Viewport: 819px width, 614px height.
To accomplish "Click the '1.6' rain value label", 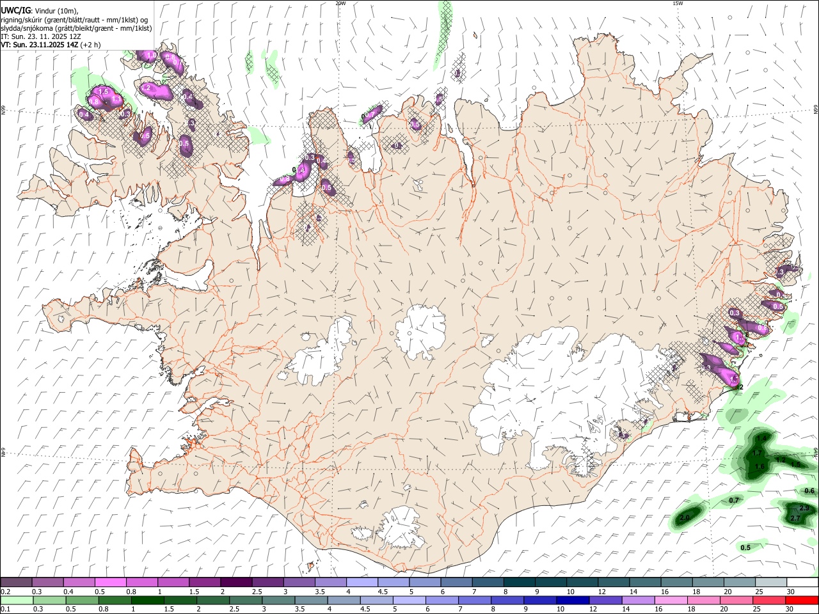I will tap(760, 467).
